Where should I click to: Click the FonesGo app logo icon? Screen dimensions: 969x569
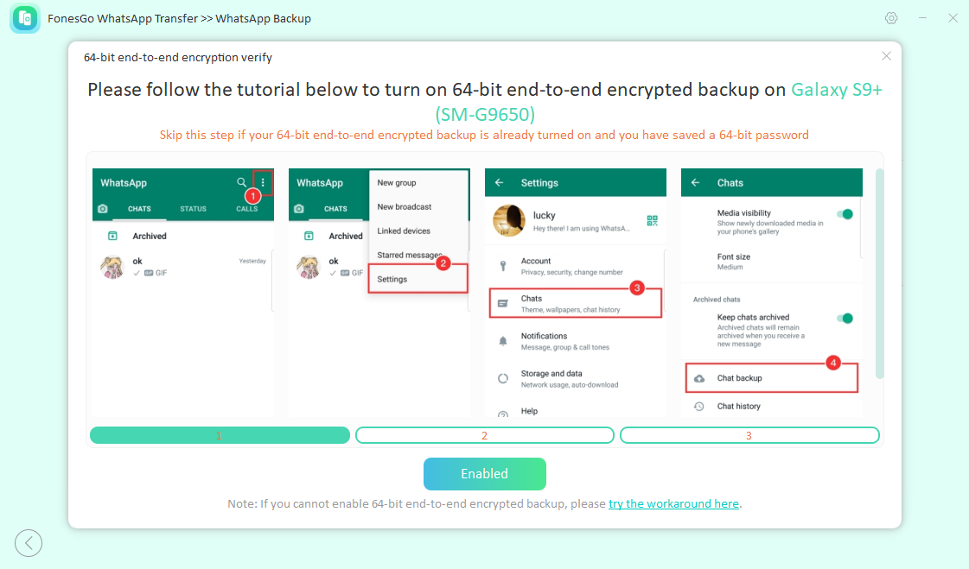coord(25,18)
